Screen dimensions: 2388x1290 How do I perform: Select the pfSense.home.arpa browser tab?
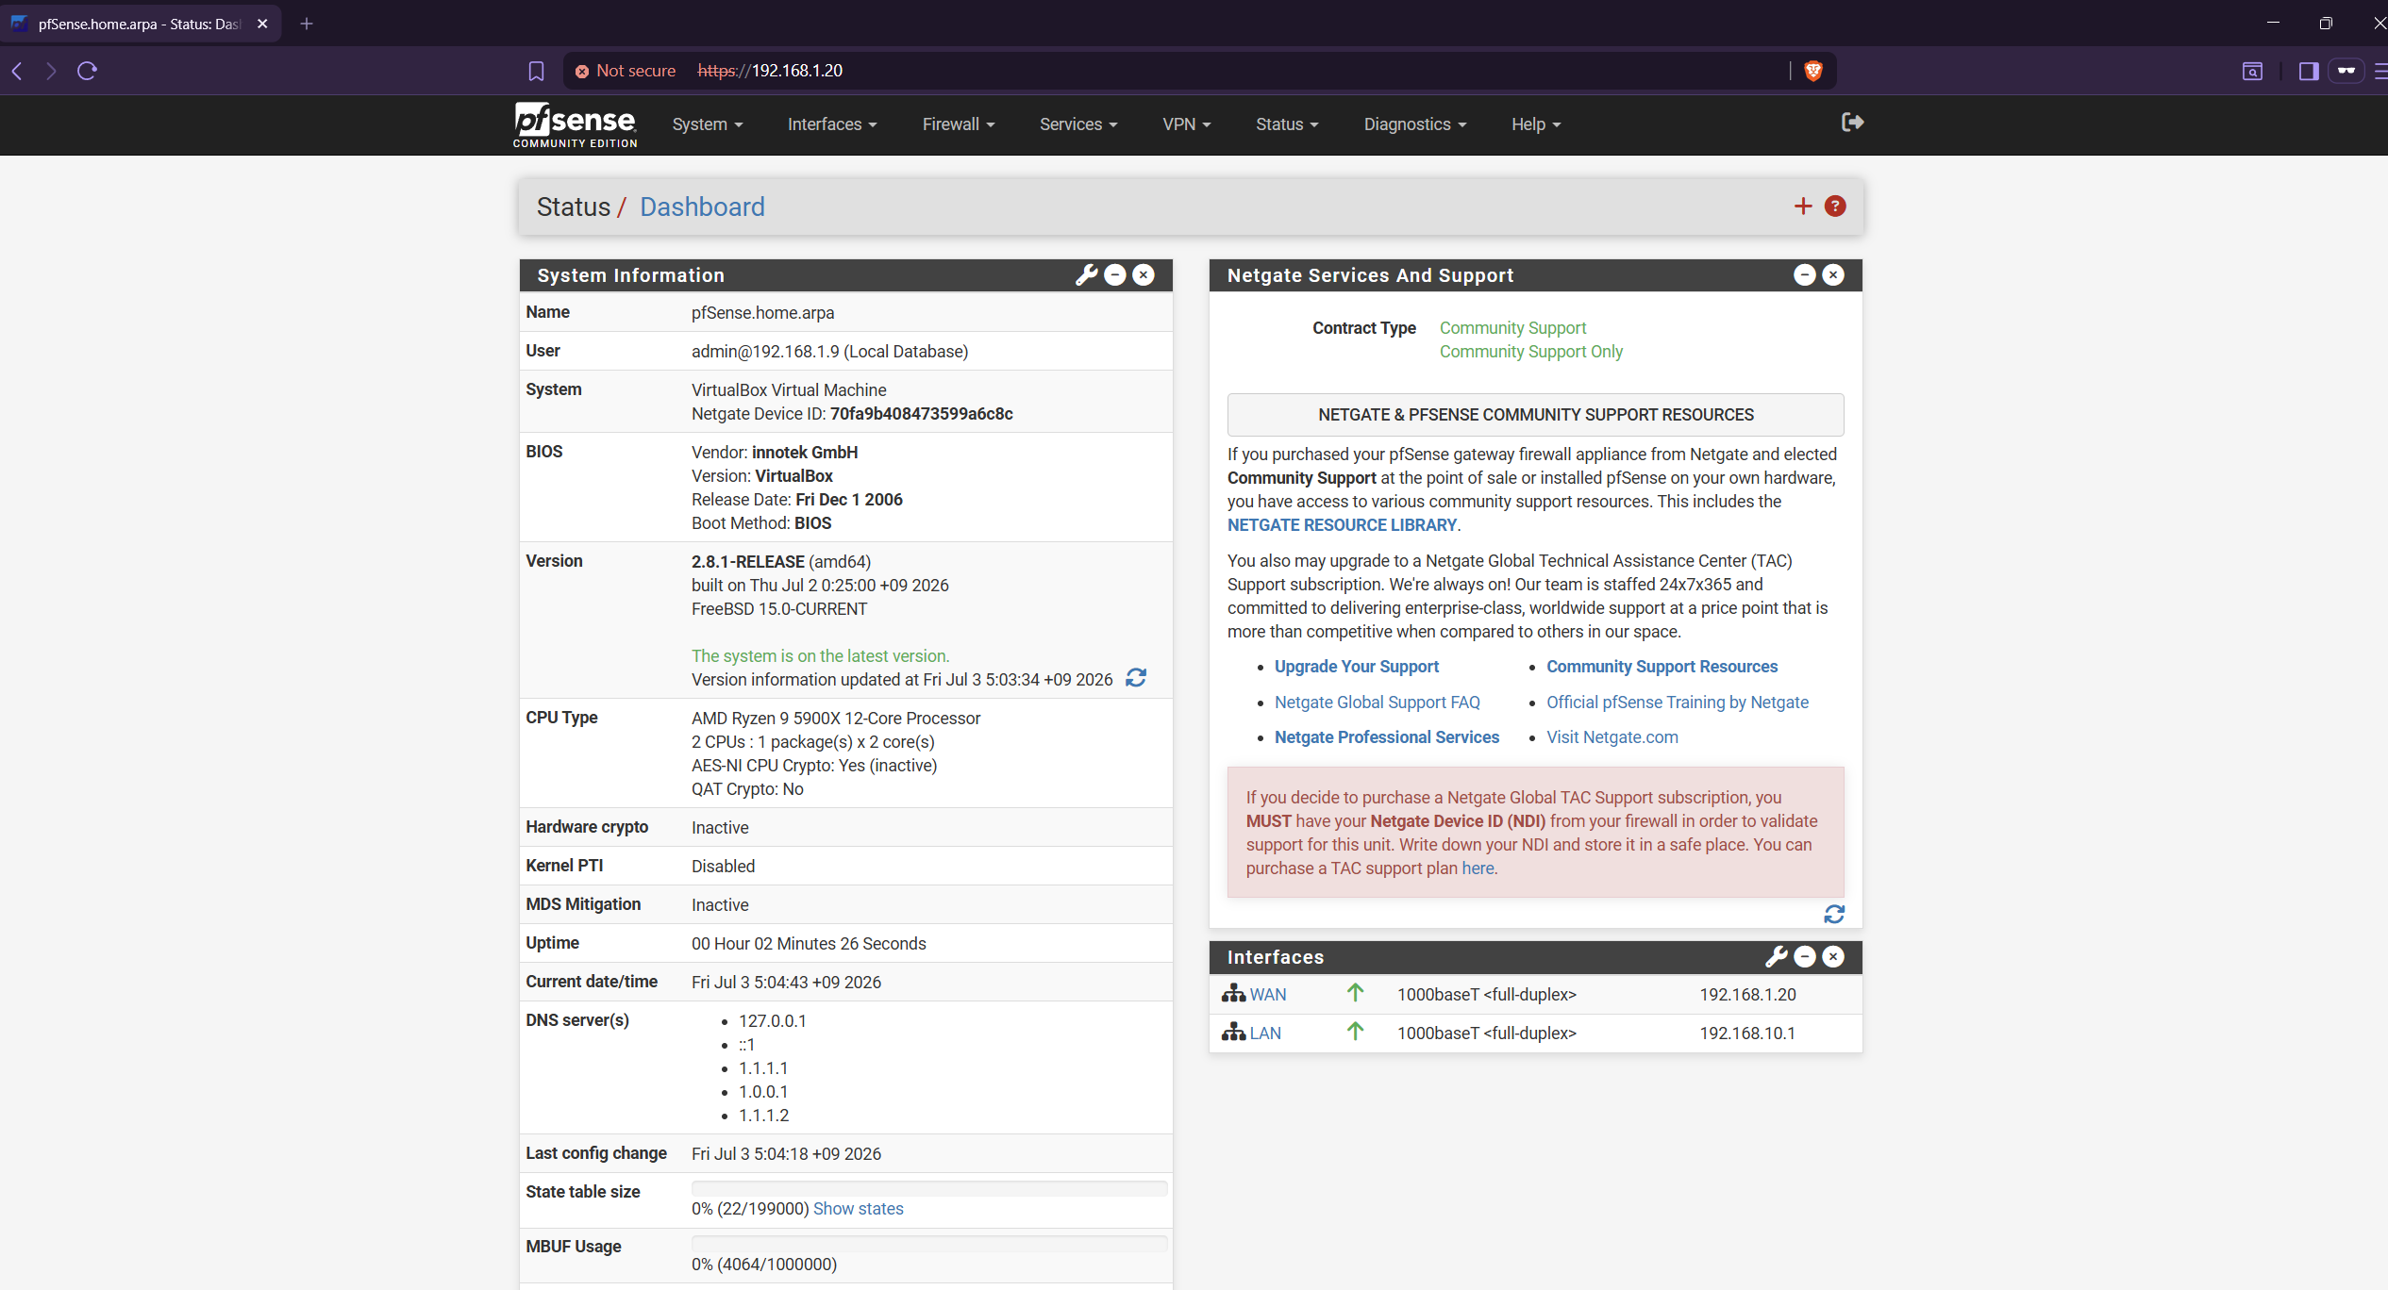[x=140, y=24]
